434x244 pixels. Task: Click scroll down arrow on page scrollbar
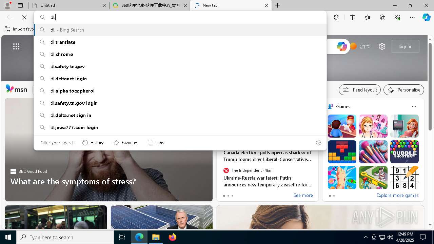tap(430, 225)
